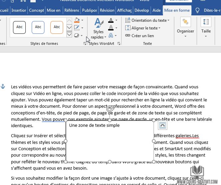
Task: Open the shape fill paint bucket
Action: click(x=76, y=20)
